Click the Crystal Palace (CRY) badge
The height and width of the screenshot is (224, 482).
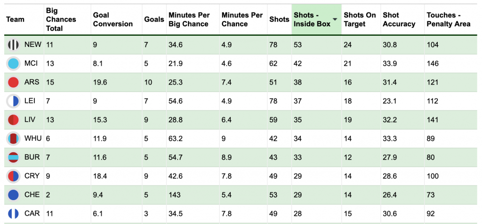pyautogui.click(x=14, y=176)
